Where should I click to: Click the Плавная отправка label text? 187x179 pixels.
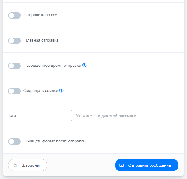pyautogui.click(x=41, y=40)
